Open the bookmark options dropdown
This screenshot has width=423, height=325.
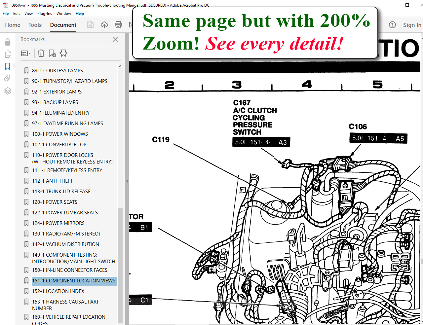coord(26,53)
